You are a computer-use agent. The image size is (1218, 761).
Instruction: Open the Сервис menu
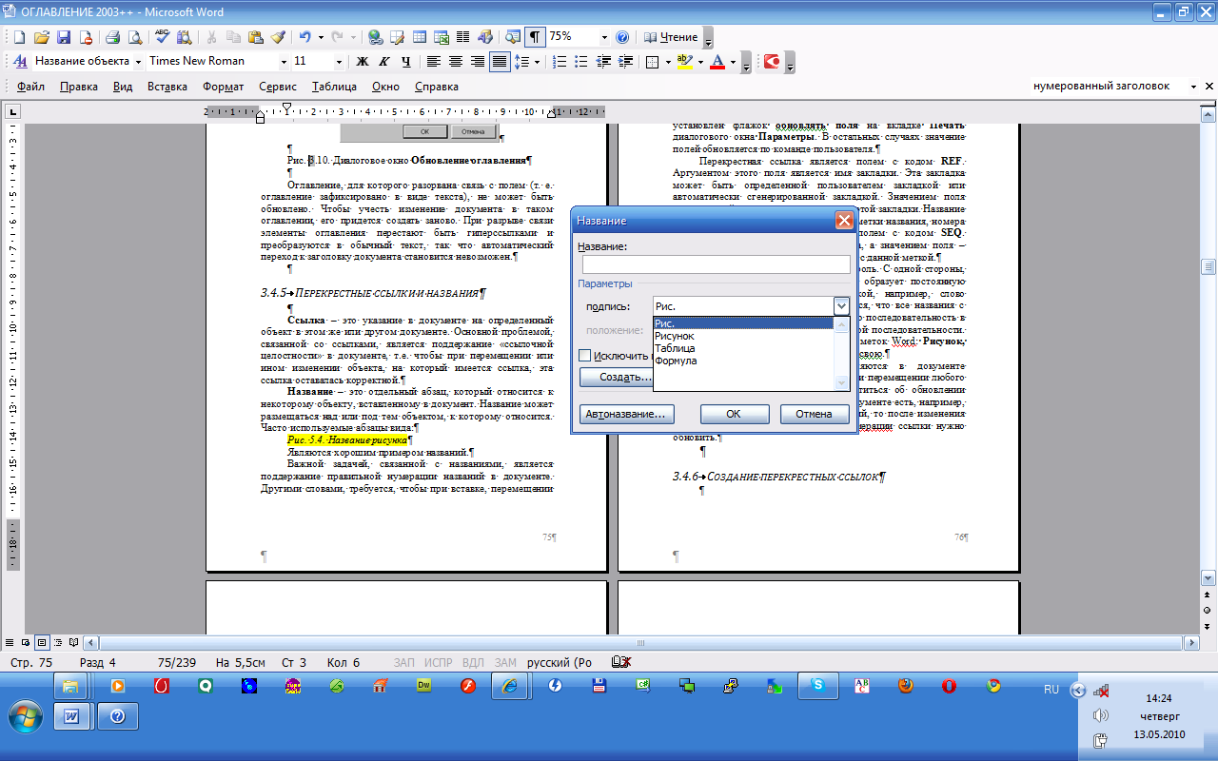[x=278, y=87]
